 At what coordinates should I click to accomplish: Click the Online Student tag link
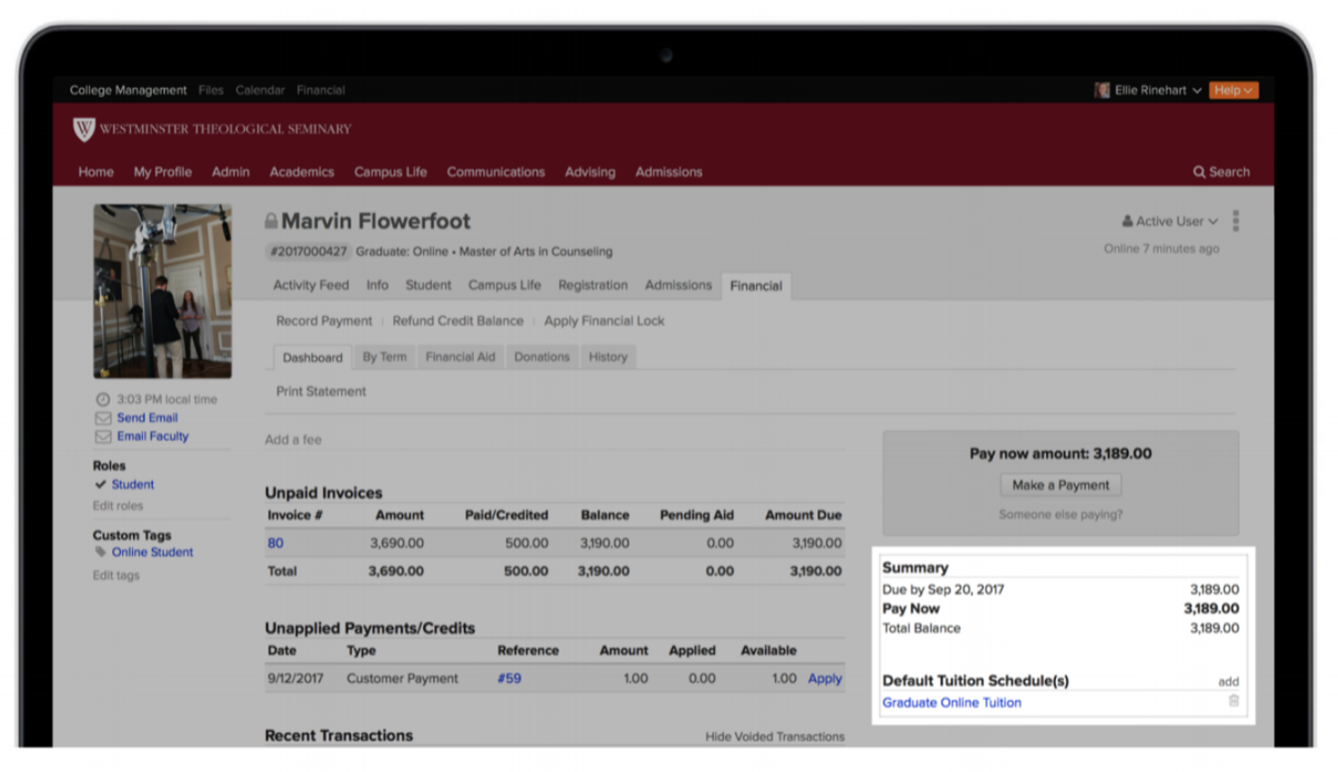[x=153, y=551]
